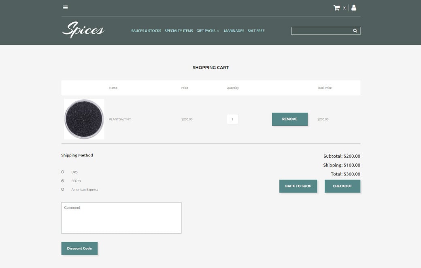Remove Plant Salt Kit from cart
Screen dimensions: 421x268
pyautogui.click(x=289, y=119)
